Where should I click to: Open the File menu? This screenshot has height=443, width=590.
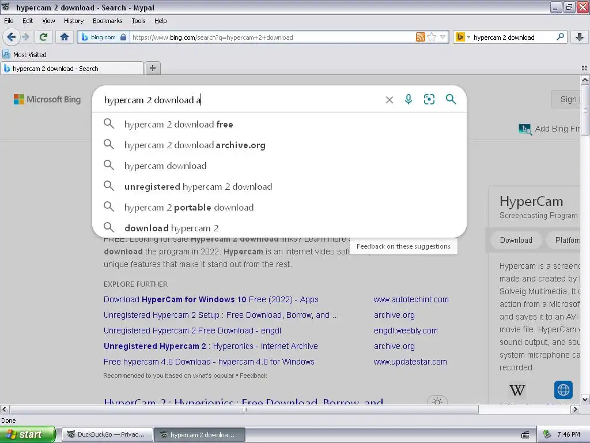coord(9,21)
